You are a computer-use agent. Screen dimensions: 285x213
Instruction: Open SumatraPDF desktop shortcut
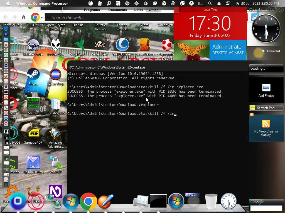(34, 133)
